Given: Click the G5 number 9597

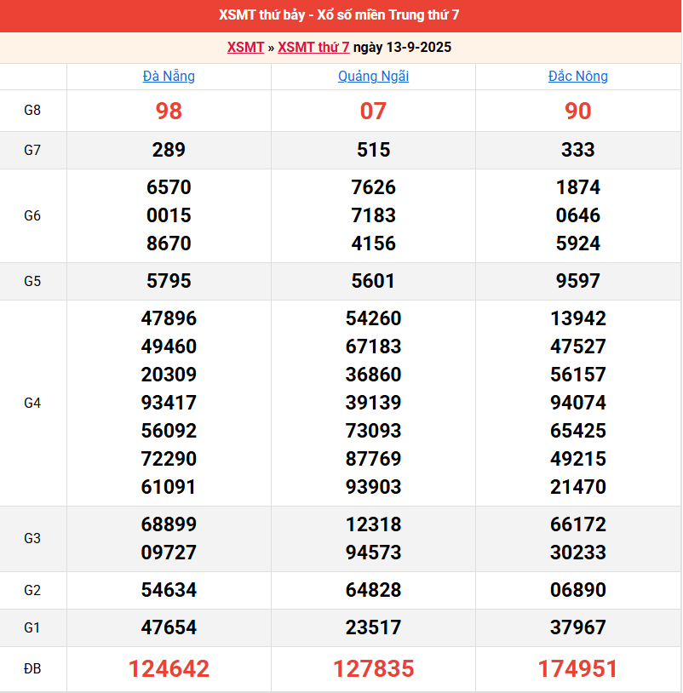Looking at the screenshot, I should click(577, 281).
